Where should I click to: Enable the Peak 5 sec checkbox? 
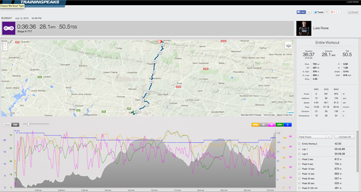pos(299,164)
